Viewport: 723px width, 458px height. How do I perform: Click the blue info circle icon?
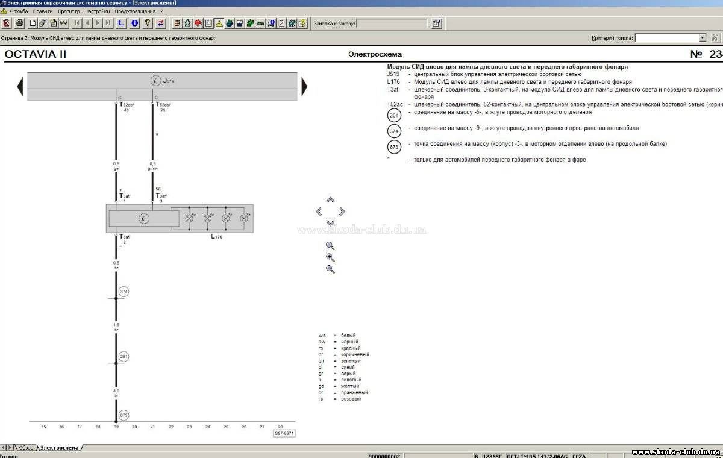134,24
